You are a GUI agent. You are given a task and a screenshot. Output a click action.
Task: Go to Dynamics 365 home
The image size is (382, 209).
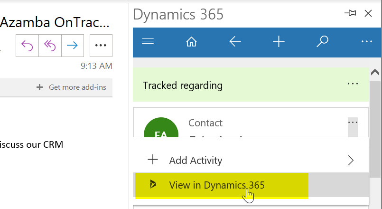click(192, 41)
